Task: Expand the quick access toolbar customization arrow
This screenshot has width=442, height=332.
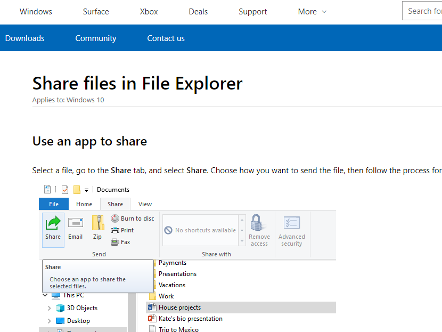Action: click(86, 190)
